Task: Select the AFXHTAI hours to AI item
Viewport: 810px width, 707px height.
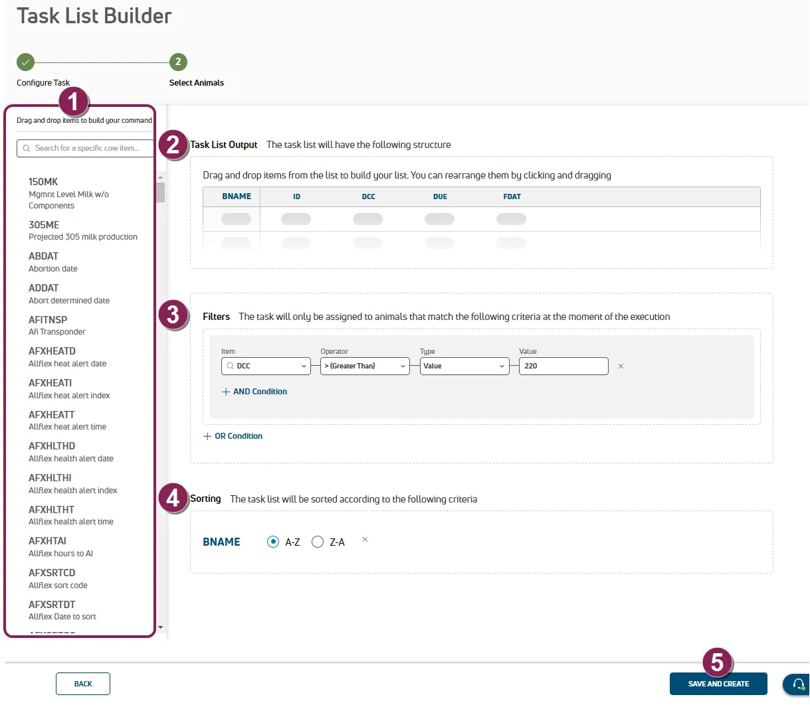Action: coord(60,547)
